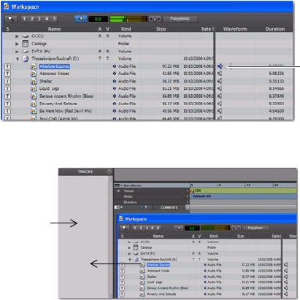Click the Catalogs folder icon
This screenshot has width=300, height=300.
(x=26, y=44)
